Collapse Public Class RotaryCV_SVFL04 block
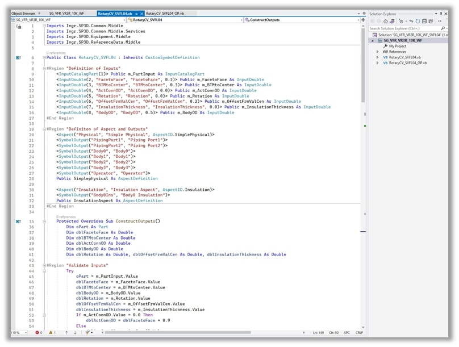Image resolution: width=459 pixels, height=347 pixels. click(x=44, y=57)
